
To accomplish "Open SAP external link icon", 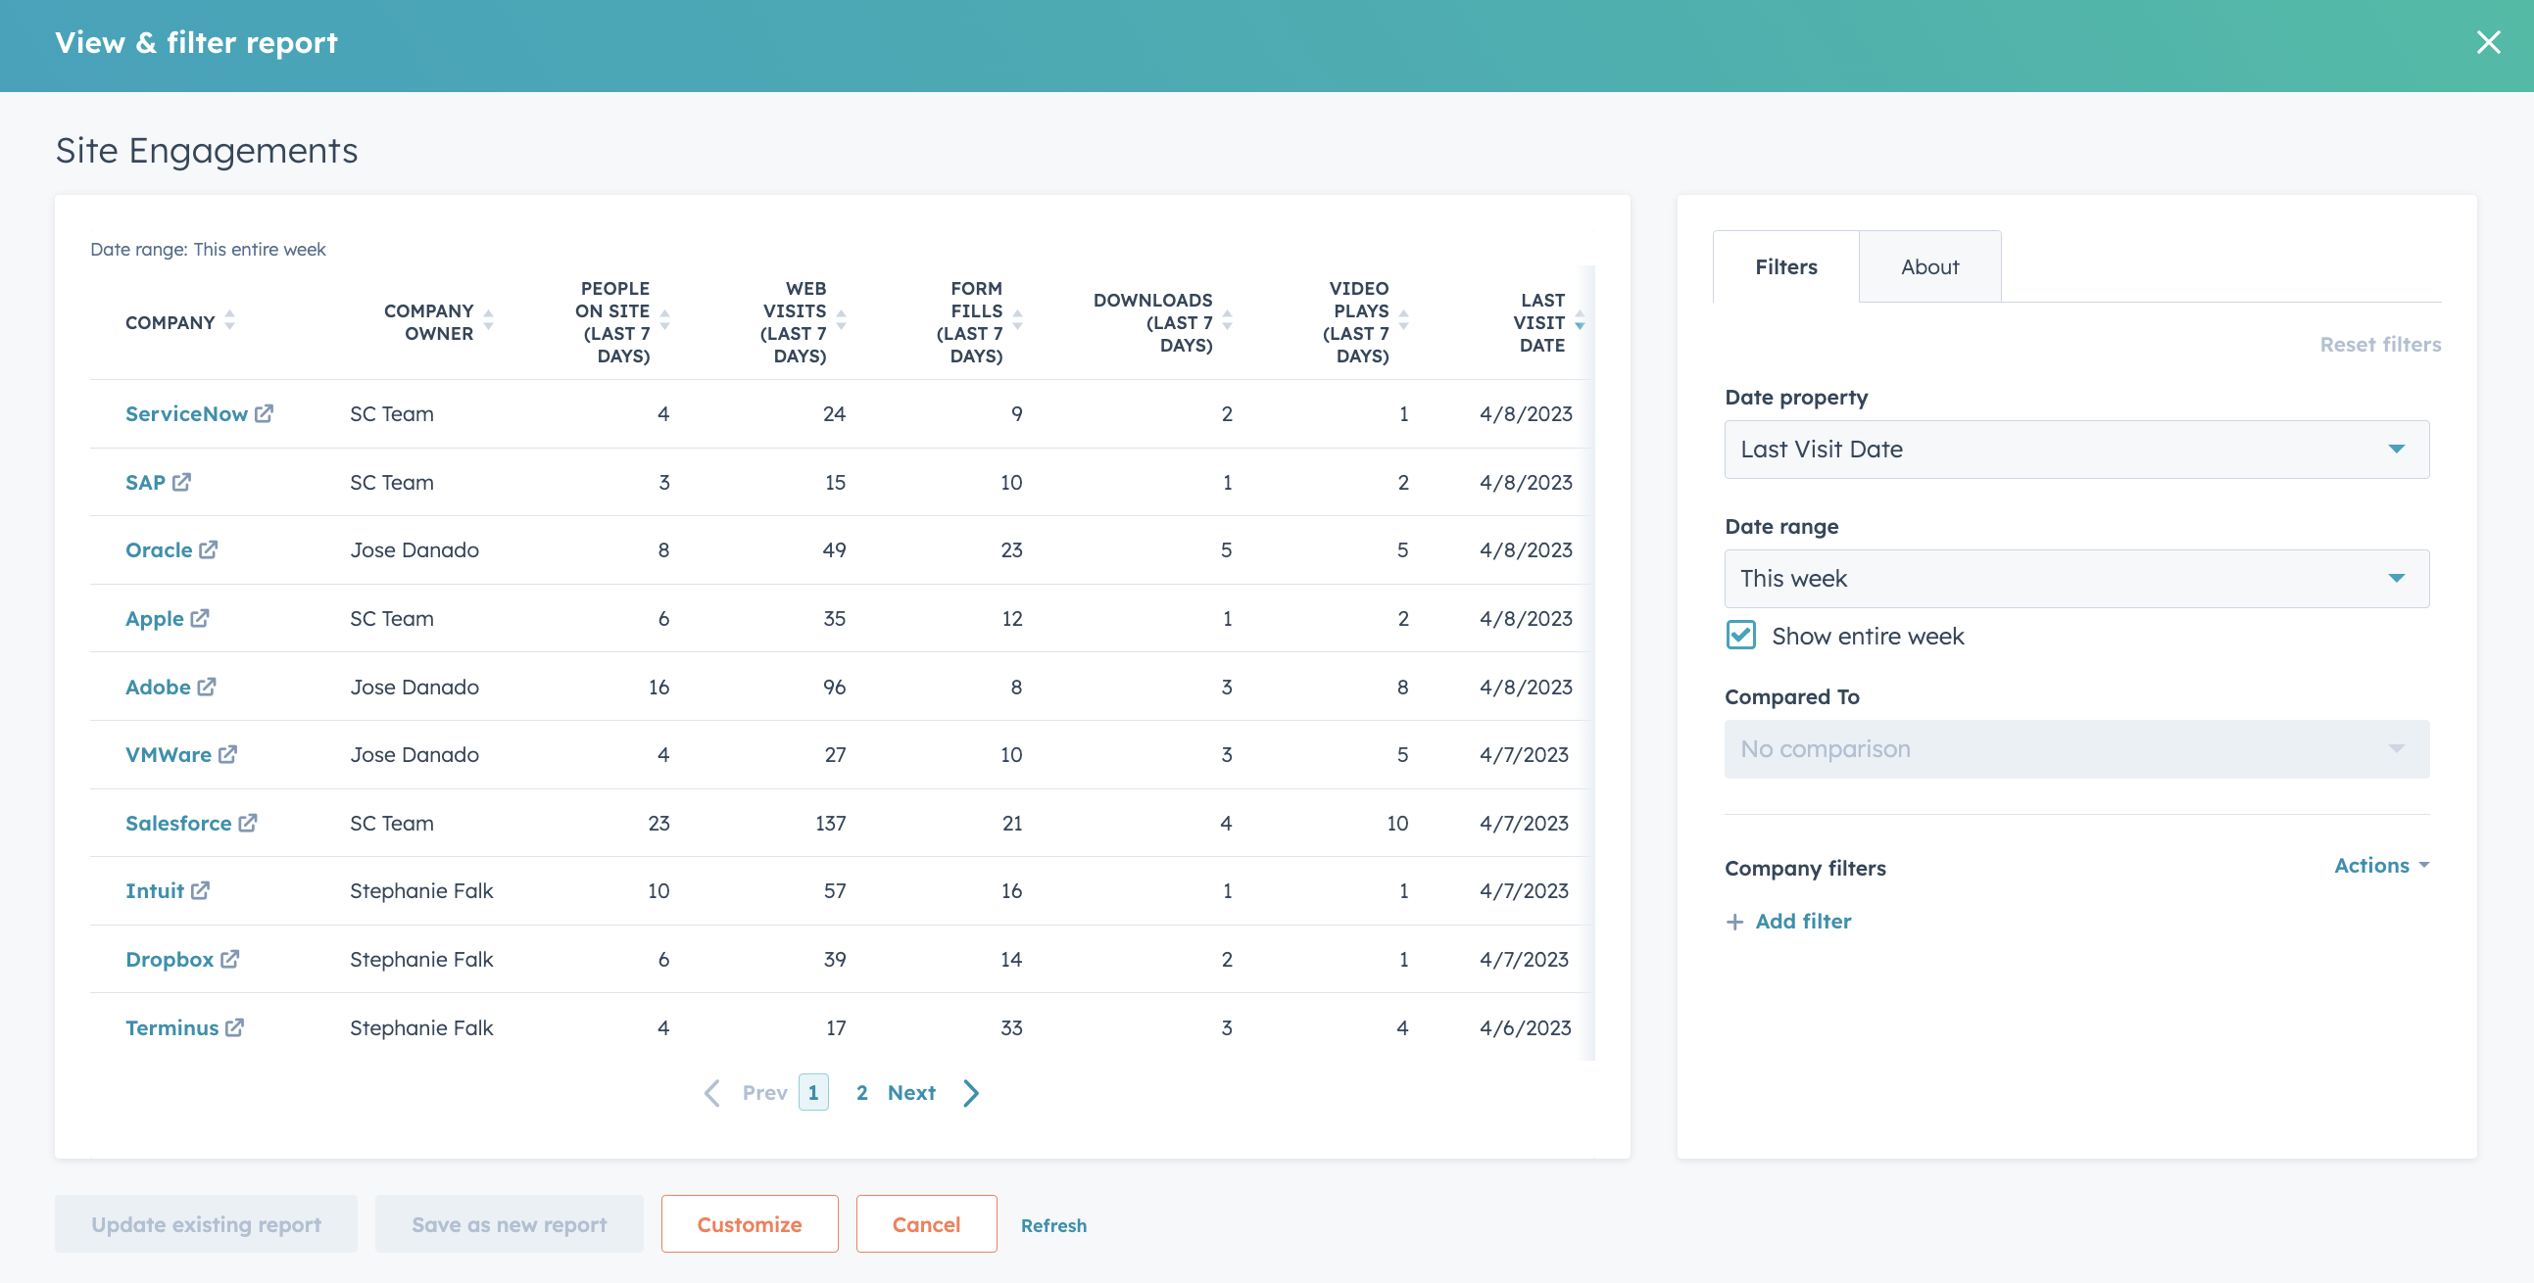I will coord(181,483).
